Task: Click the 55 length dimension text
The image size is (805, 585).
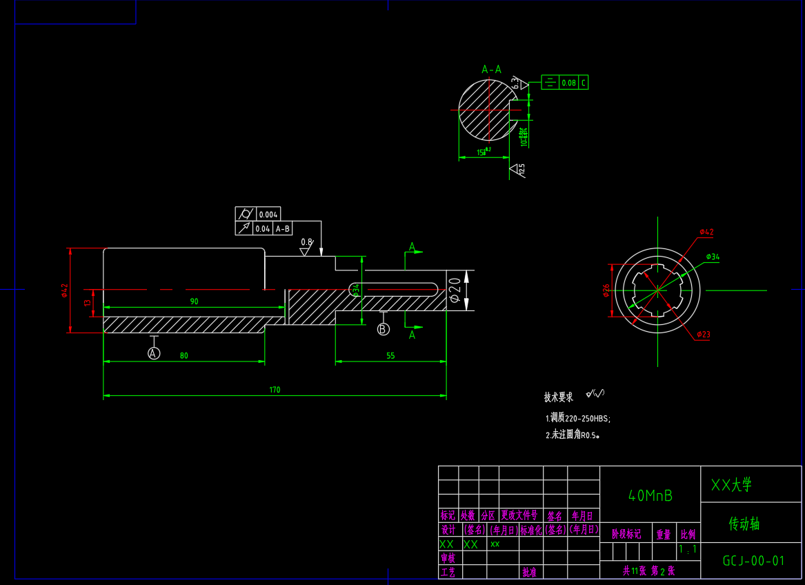Action: (x=390, y=356)
